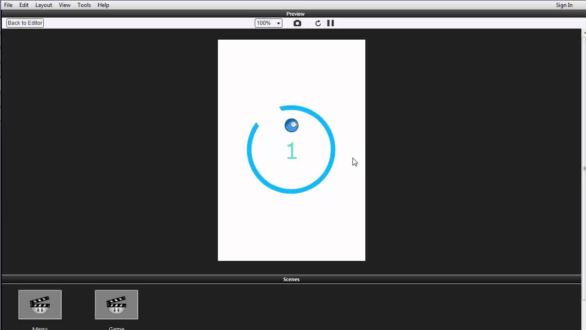Select the Menu scene thumbnail

click(x=40, y=305)
